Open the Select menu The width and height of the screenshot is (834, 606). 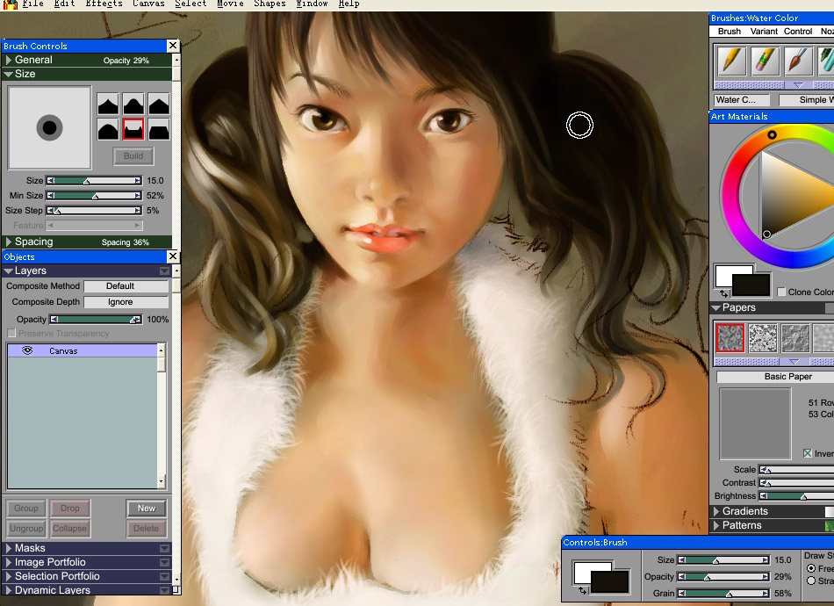click(x=191, y=4)
